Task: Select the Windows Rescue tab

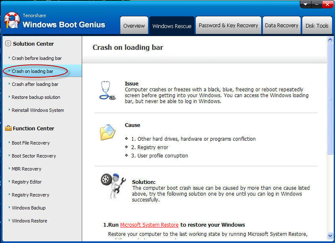Action: click(172, 26)
